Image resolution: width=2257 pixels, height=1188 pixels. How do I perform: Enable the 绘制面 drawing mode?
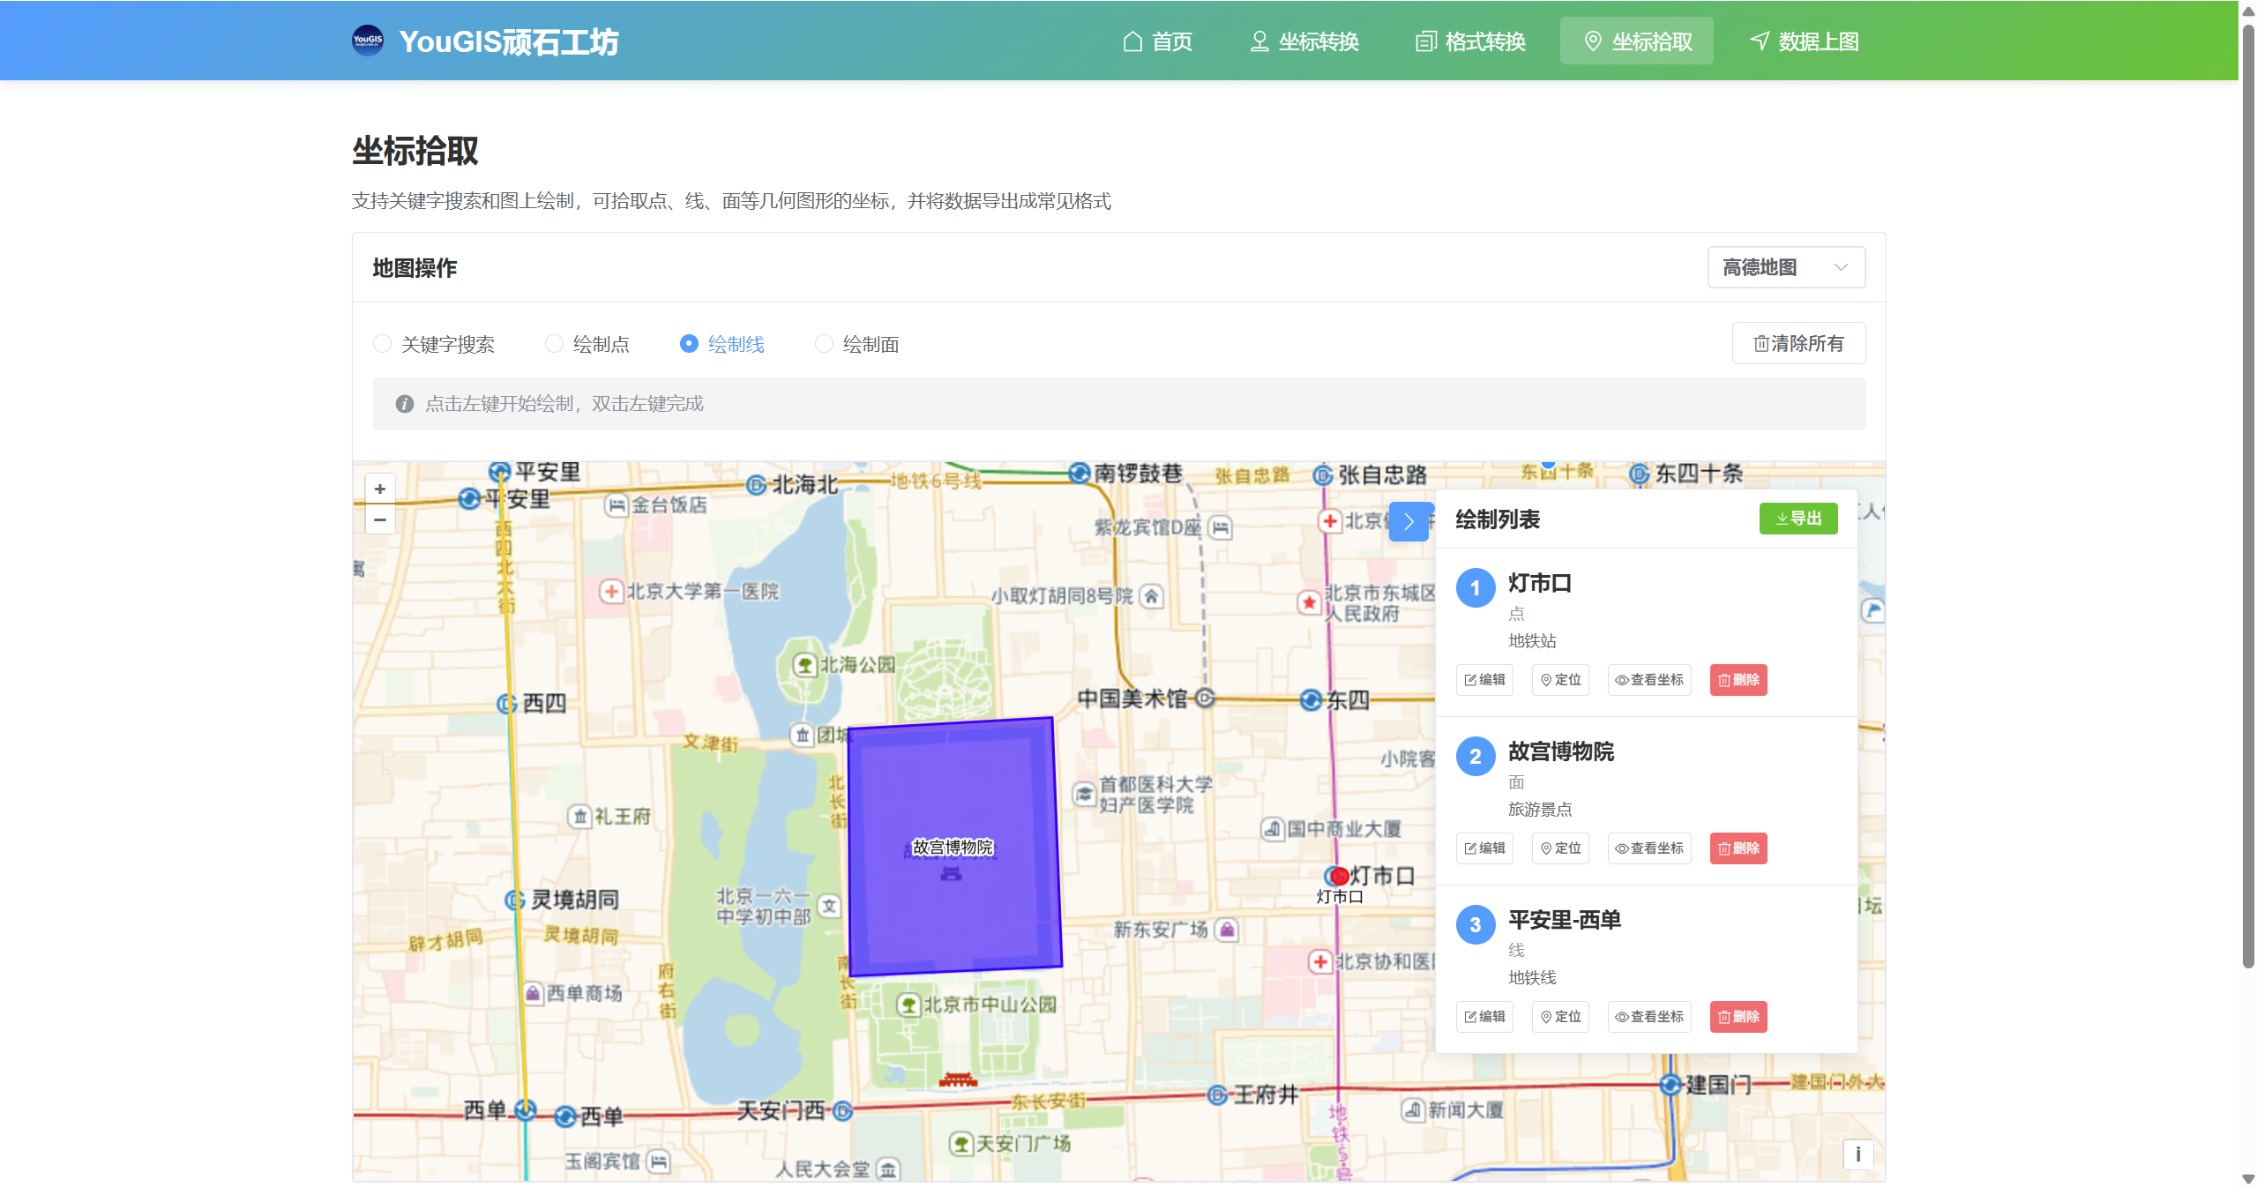[824, 344]
